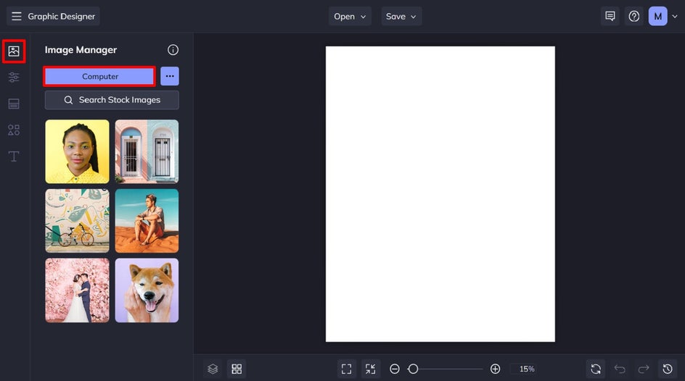Click the Image Manager panel heading
685x381 pixels.
[x=81, y=50]
